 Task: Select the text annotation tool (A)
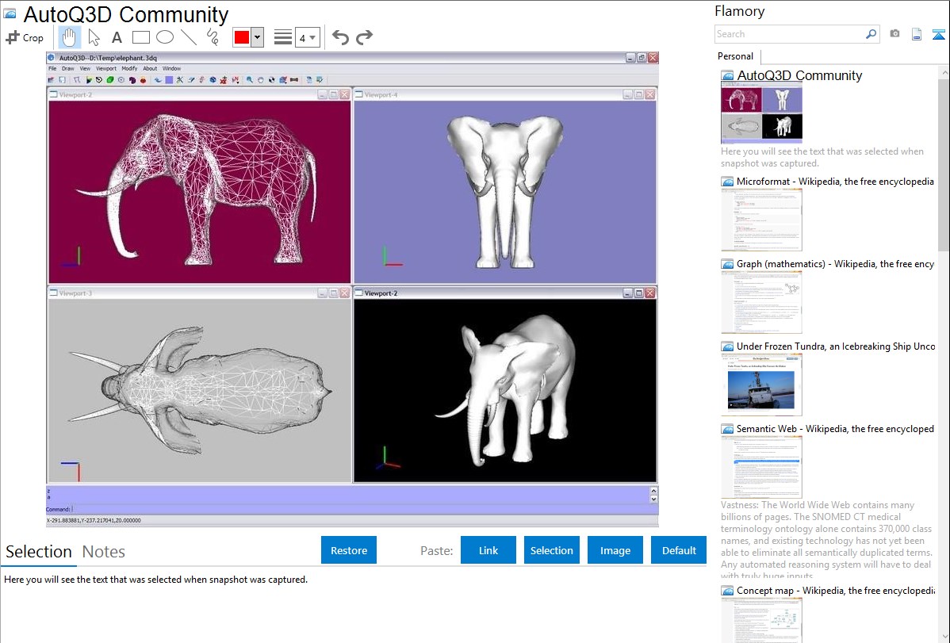pos(117,37)
